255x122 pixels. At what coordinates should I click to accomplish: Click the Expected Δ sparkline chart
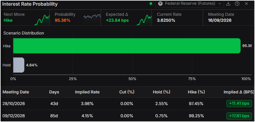tap(144, 20)
